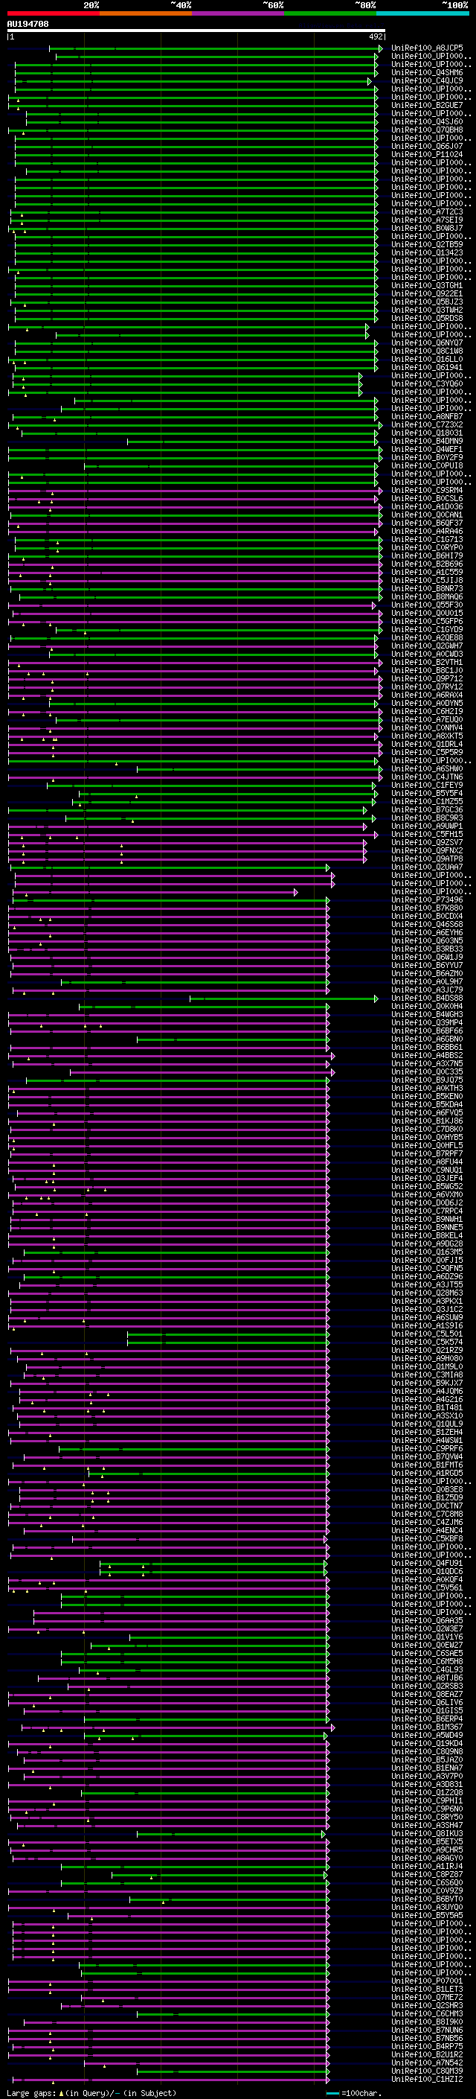Image resolution: width=476 pixels, height=2099 pixels.
Task: Click hit label UniRef100_Q7QBH8
Action: pos(427,130)
